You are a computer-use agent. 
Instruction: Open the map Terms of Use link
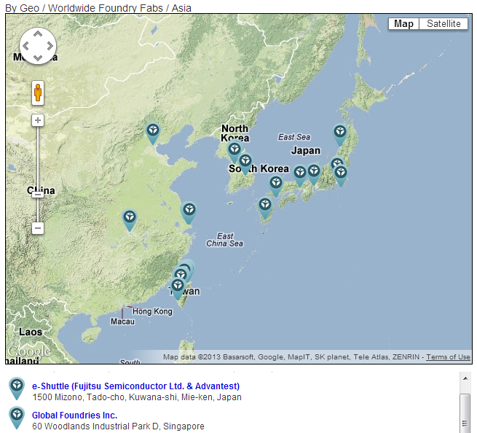pyautogui.click(x=448, y=357)
